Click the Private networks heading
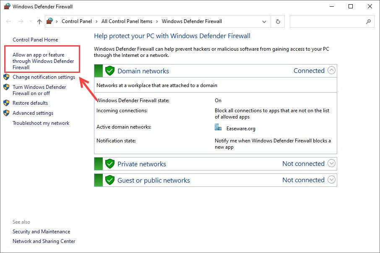380x253 pixels. coord(142,164)
